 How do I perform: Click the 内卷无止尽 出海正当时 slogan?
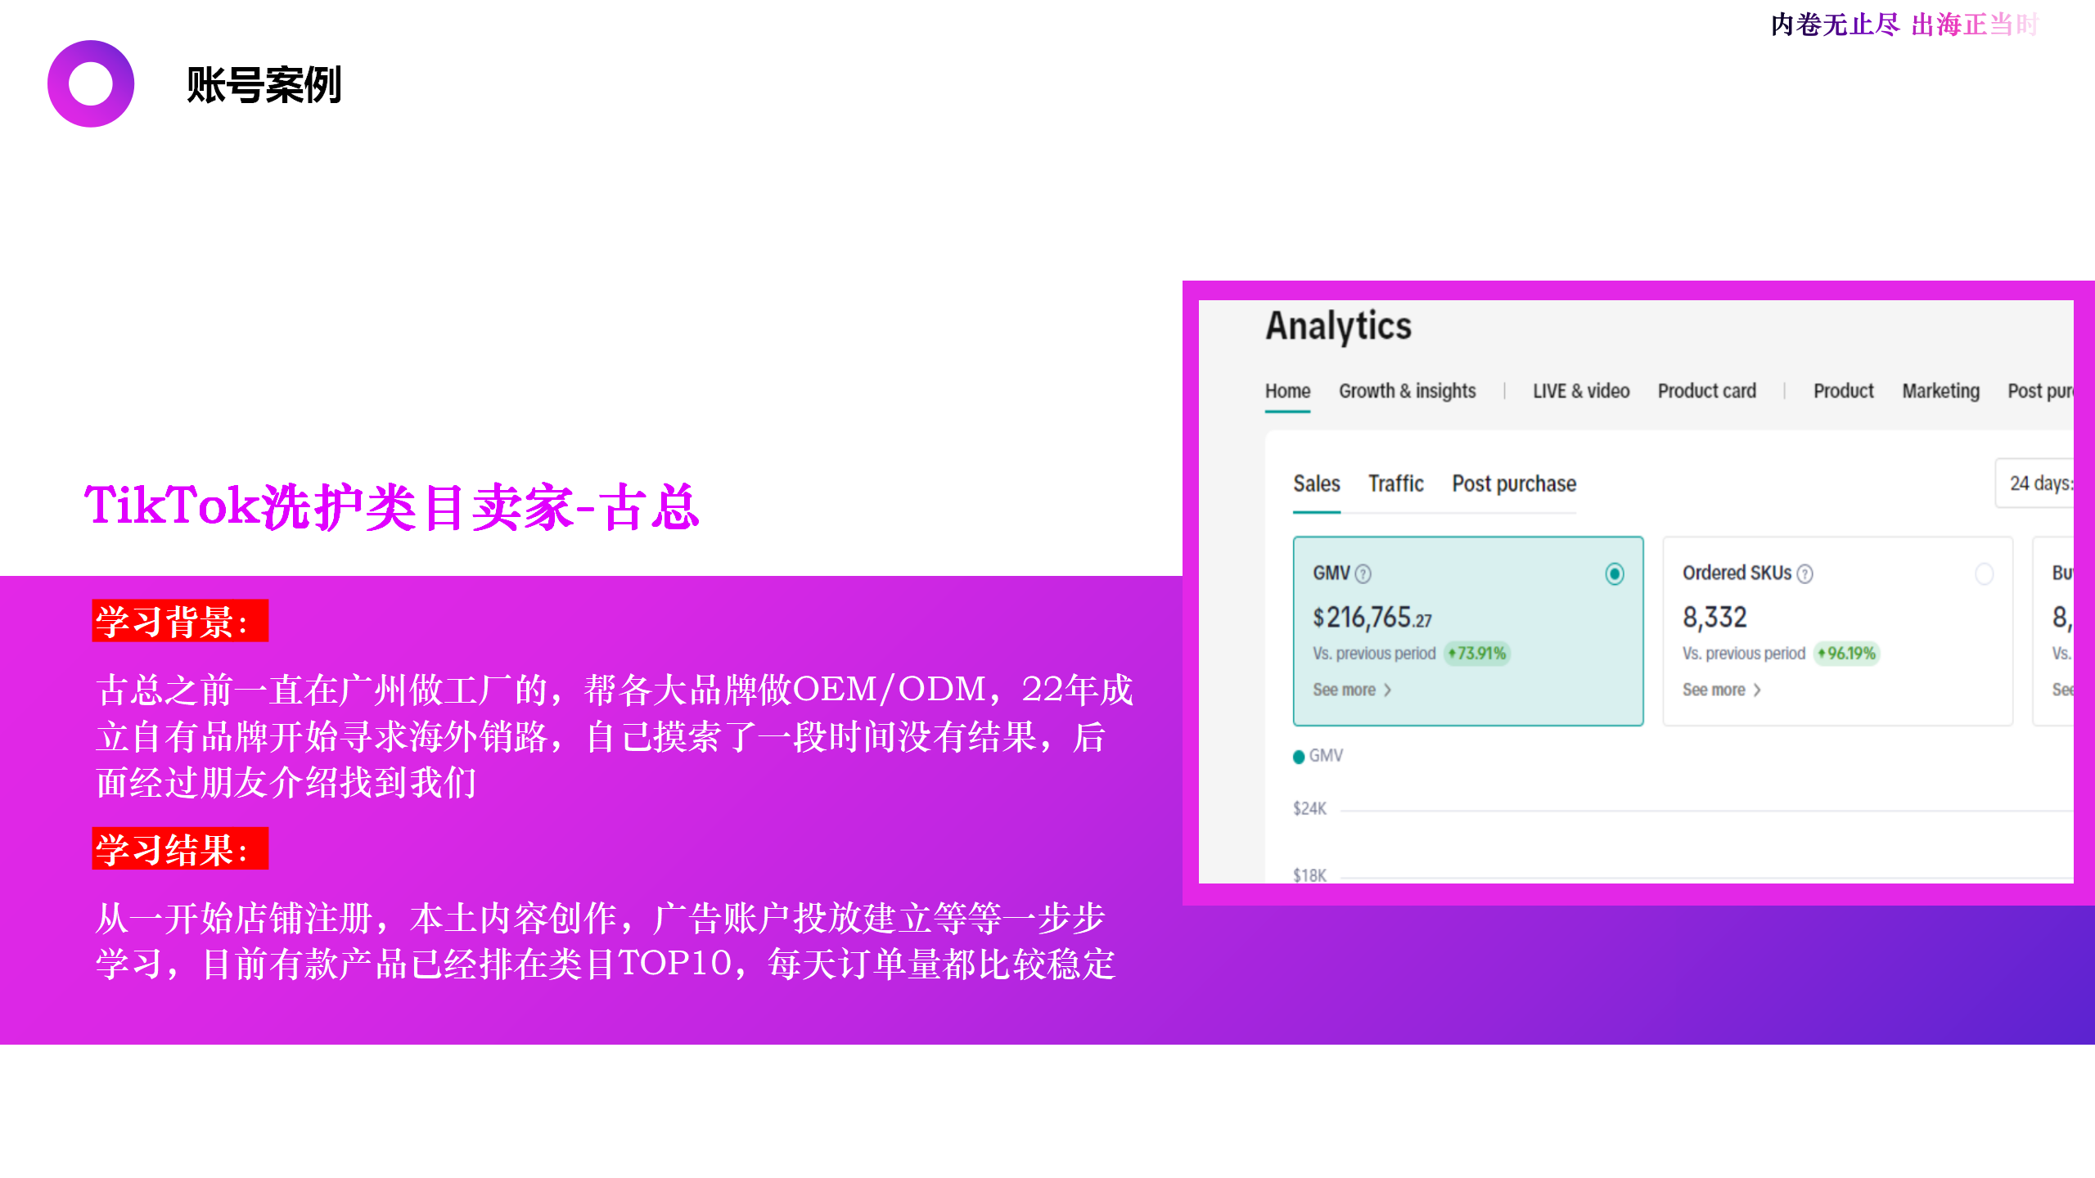(x=1905, y=25)
